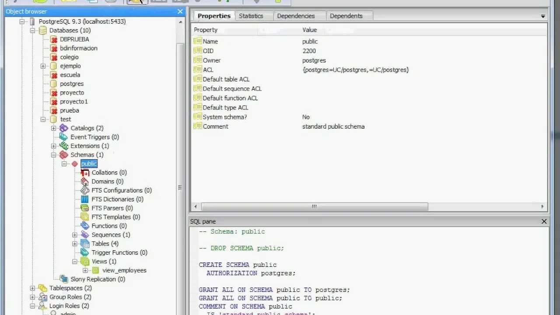Click the properties scrollbar right arrow
The width and height of the screenshot is (560, 315).
click(542, 206)
